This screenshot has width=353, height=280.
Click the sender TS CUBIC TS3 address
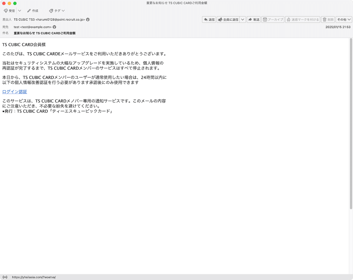[49, 19]
